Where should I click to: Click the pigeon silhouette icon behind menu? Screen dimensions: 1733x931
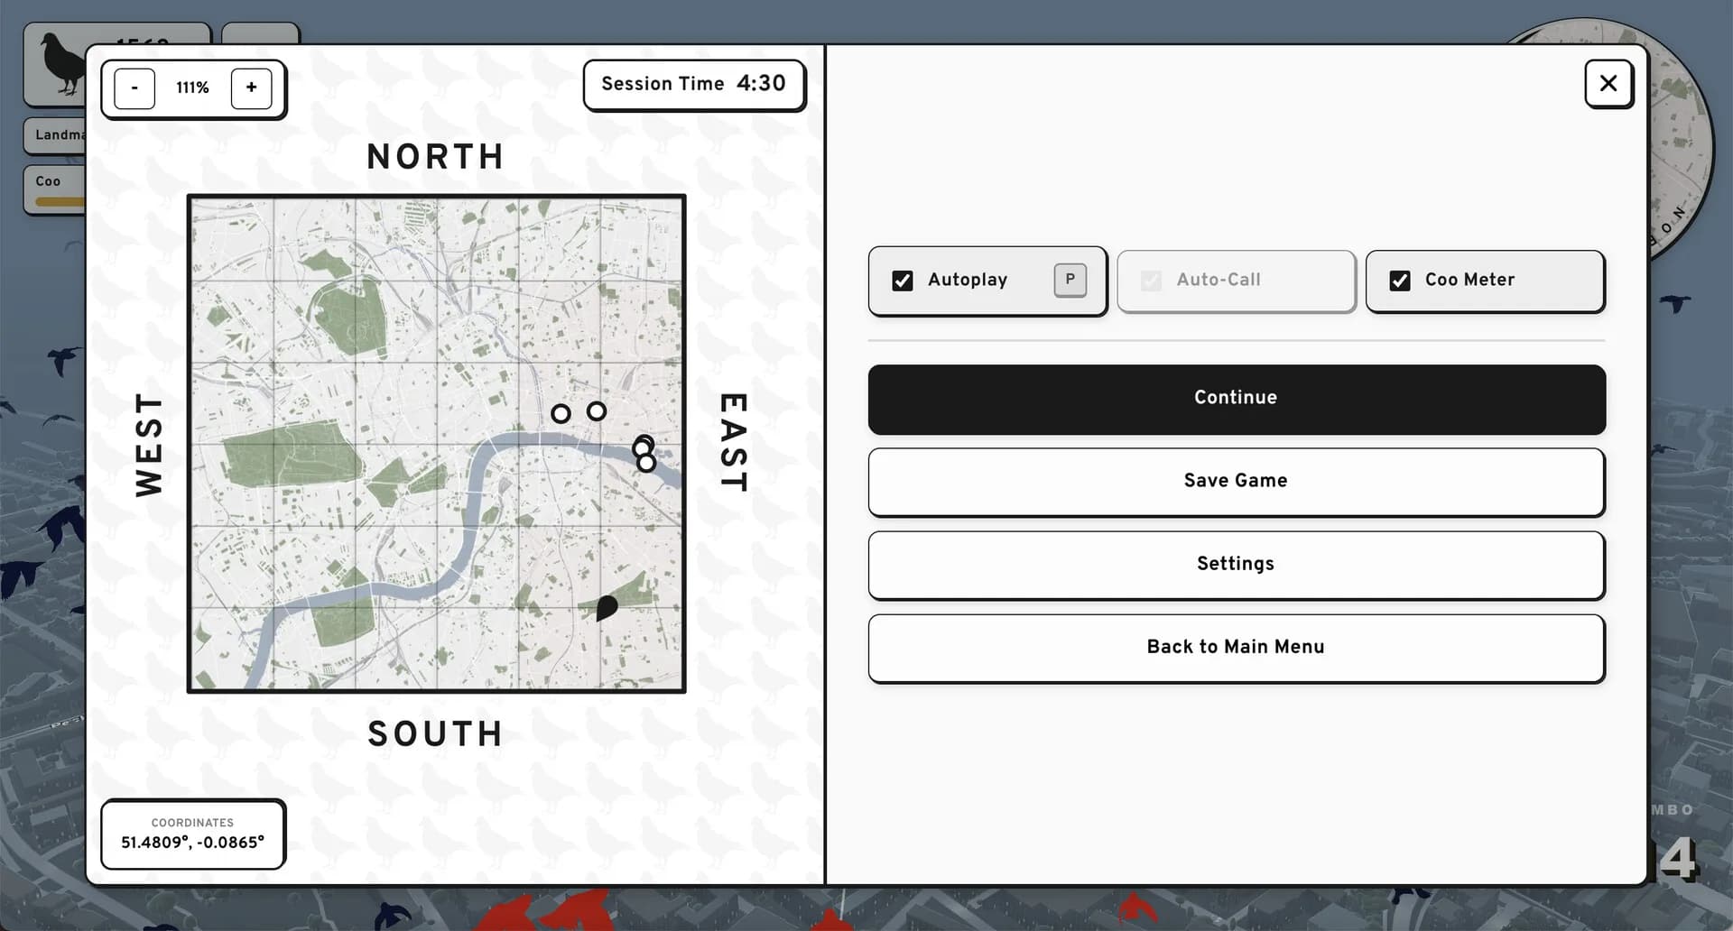(x=61, y=63)
